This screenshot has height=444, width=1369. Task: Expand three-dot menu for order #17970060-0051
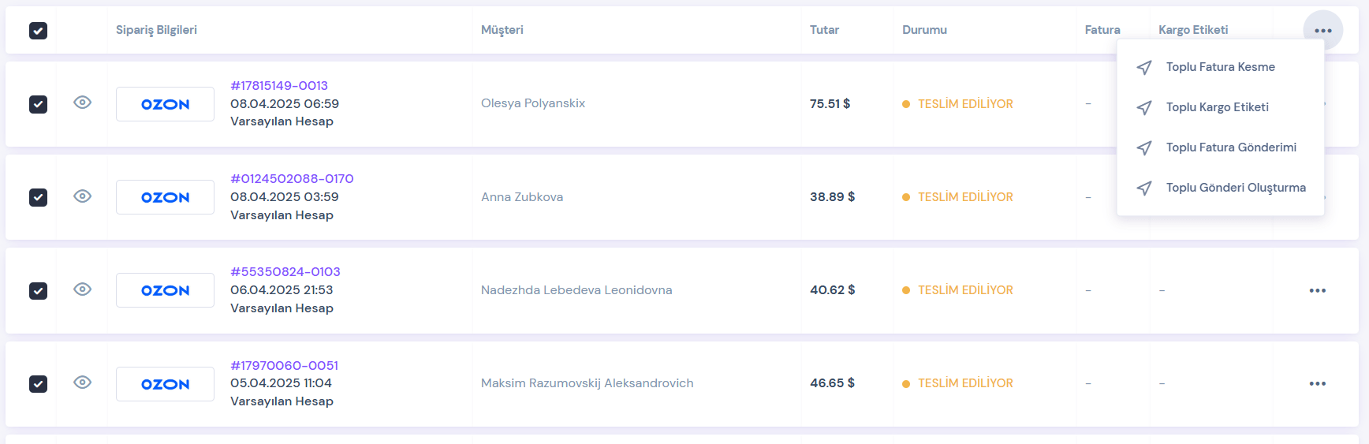point(1317,384)
